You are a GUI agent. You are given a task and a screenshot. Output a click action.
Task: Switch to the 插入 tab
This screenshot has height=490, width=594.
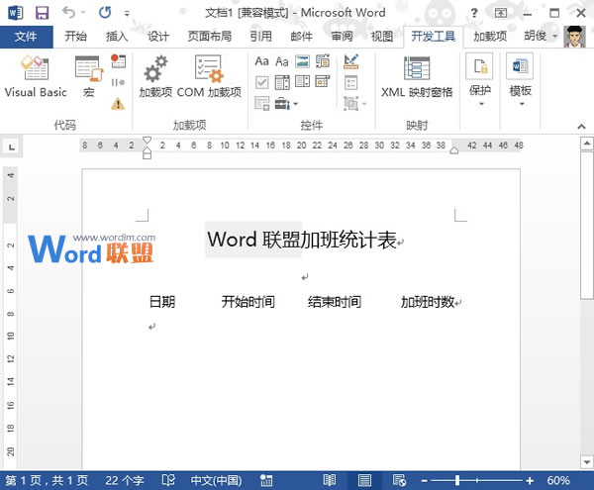(x=117, y=37)
